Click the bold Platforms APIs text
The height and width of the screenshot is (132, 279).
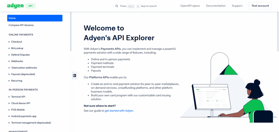pyautogui.click(x=99, y=78)
